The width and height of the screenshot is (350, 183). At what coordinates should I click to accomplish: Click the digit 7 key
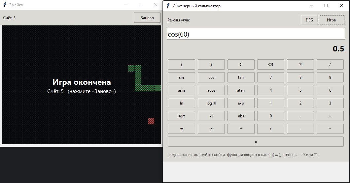pos(270,77)
